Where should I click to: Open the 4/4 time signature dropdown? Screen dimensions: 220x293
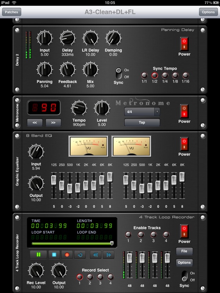(x=142, y=112)
